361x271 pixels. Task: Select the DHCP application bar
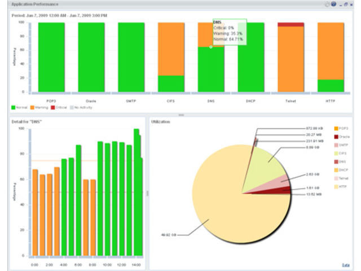tap(251, 56)
